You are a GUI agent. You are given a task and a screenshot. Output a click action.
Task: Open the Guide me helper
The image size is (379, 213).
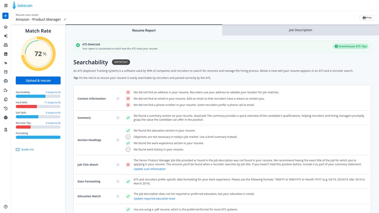click(25, 149)
